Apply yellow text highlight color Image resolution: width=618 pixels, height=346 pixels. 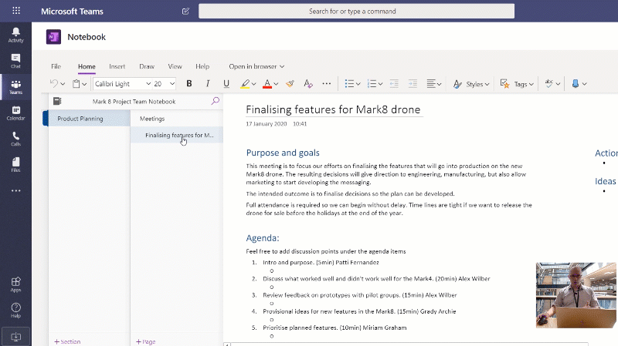pyautogui.click(x=245, y=83)
